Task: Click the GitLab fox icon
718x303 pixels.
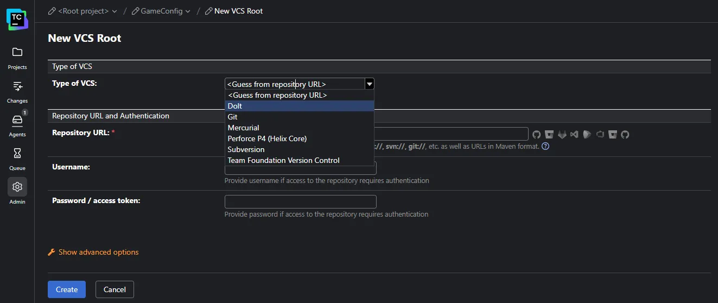Action: click(x=562, y=135)
